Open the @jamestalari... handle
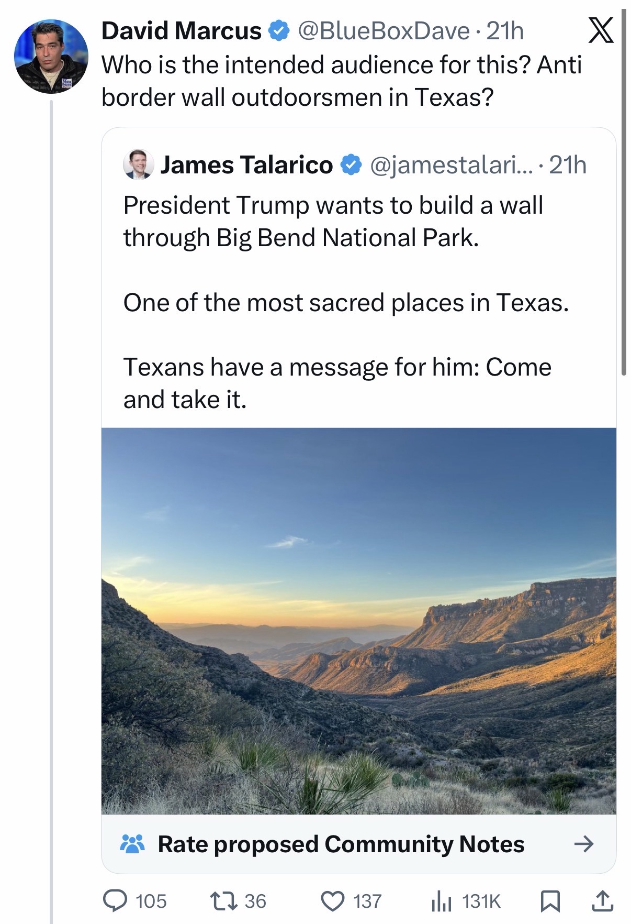The width and height of the screenshot is (631, 924). (450, 165)
